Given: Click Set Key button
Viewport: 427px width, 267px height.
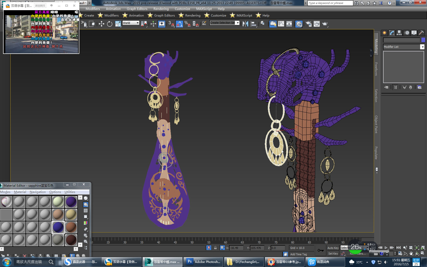Looking at the screenshot, I should click(x=333, y=254).
